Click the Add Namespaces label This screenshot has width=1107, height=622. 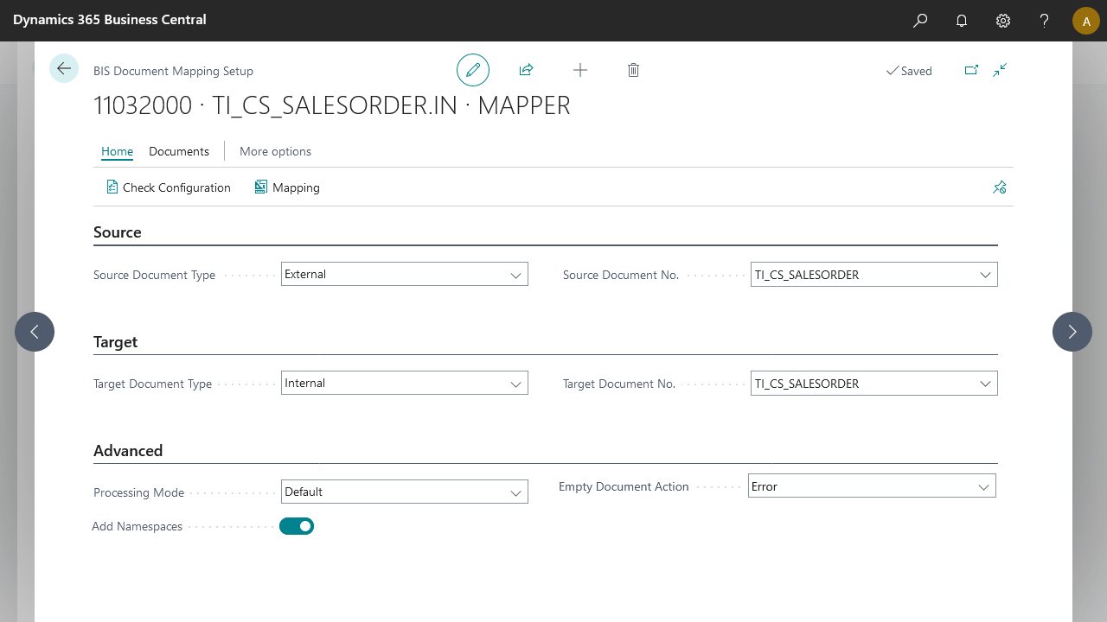[x=138, y=526]
